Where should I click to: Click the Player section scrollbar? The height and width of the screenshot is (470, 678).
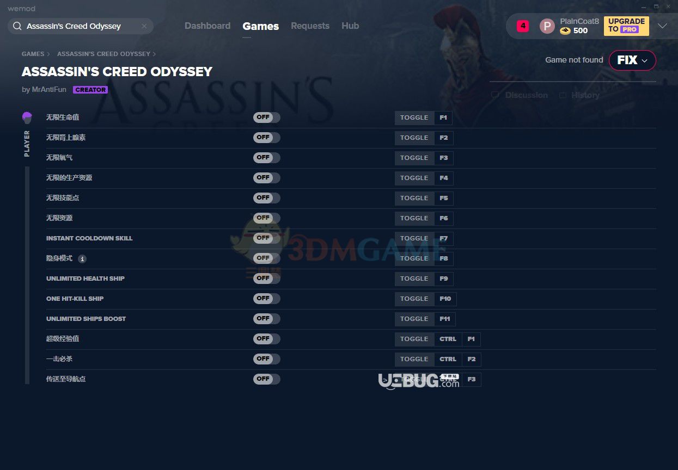(x=27, y=275)
